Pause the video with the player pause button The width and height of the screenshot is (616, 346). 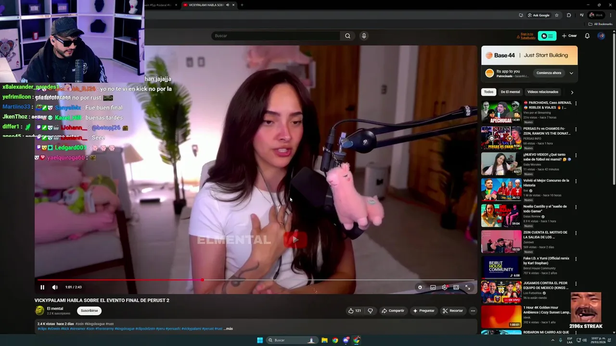click(42, 287)
